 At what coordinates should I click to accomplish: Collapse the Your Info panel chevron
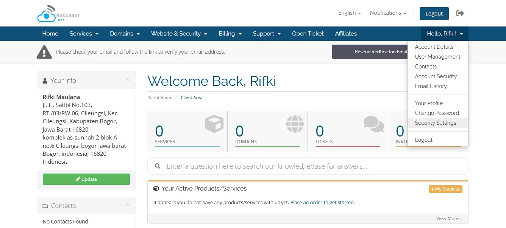[128, 80]
